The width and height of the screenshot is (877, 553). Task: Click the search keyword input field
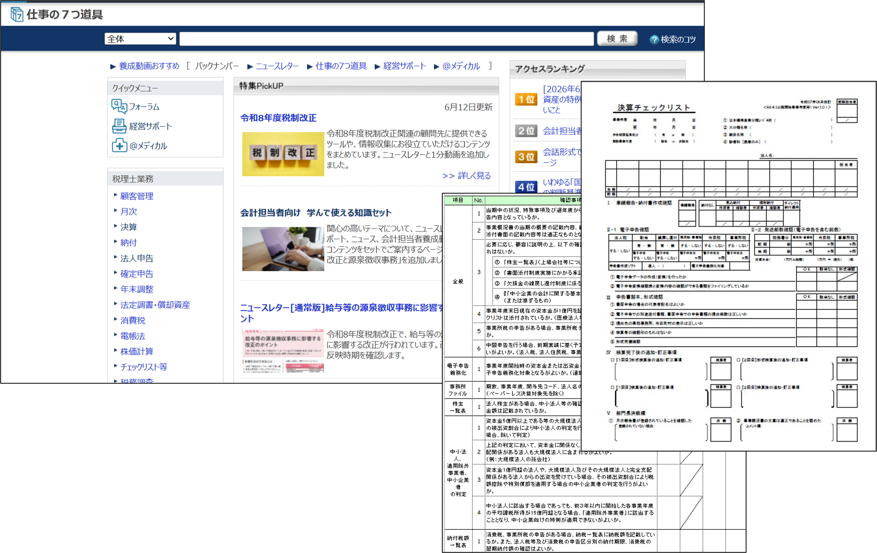[386, 39]
